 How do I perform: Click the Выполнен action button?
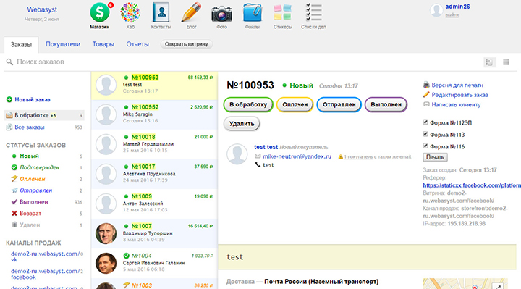386,104
